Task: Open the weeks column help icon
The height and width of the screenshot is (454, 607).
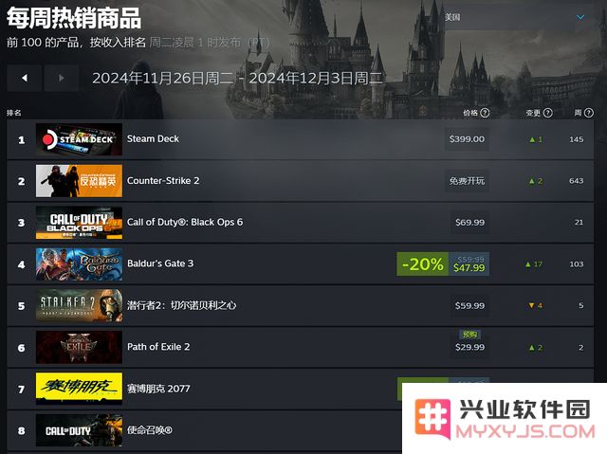Action: pyautogui.click(x=588, y=113)
